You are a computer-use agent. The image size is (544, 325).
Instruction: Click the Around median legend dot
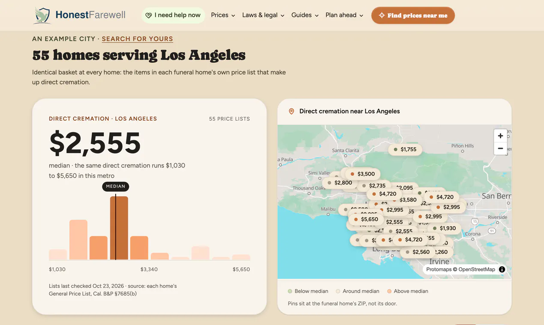[338, 291]
